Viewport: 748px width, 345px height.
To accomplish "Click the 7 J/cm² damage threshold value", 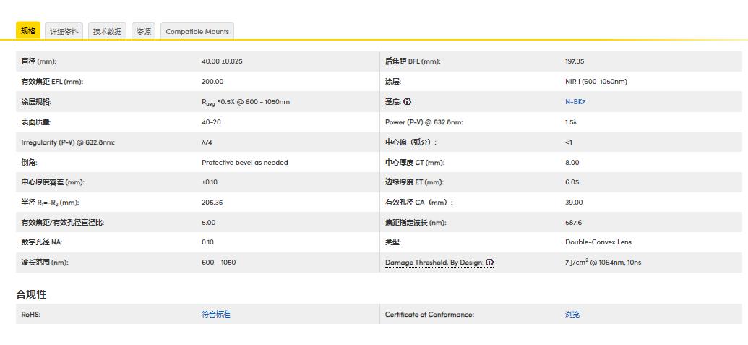I will [602, 263].
